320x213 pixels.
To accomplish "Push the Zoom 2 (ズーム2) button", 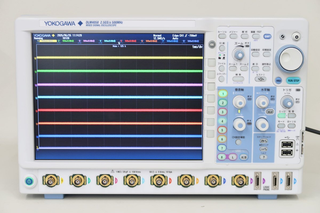I will click(x=244, y=69).
